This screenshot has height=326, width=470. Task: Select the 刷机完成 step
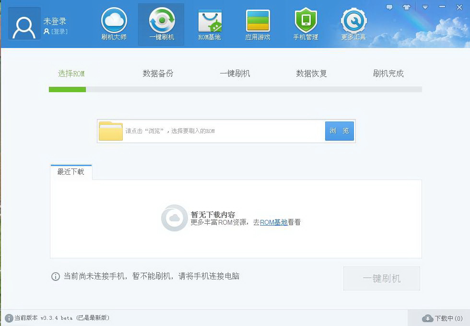[388, 73]
